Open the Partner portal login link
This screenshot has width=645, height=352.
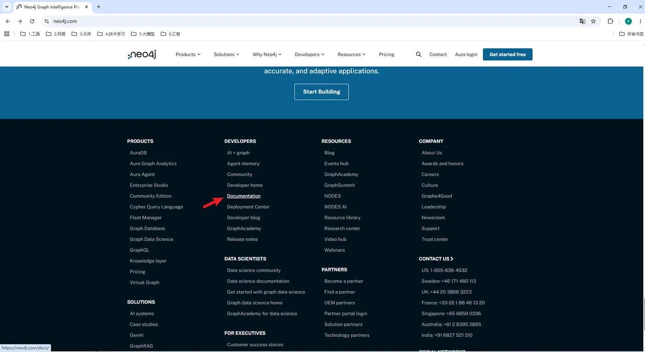coord(346,314)
